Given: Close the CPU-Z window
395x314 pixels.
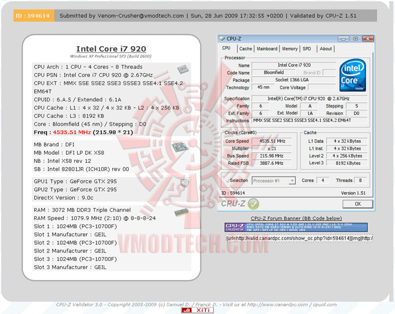Looking at the screenshot, I should pyautogui.click(x=368, y=39).
